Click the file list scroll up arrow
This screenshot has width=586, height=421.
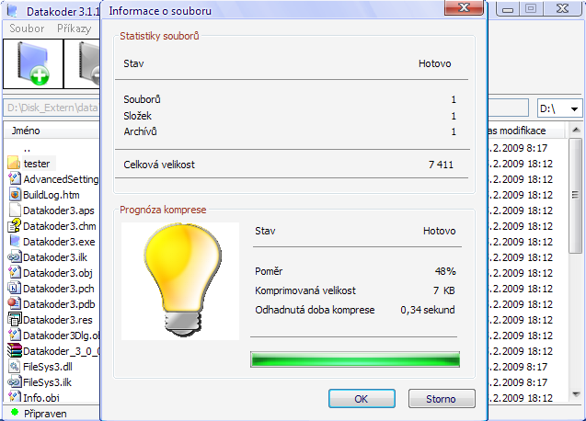[x=576, y=130]
